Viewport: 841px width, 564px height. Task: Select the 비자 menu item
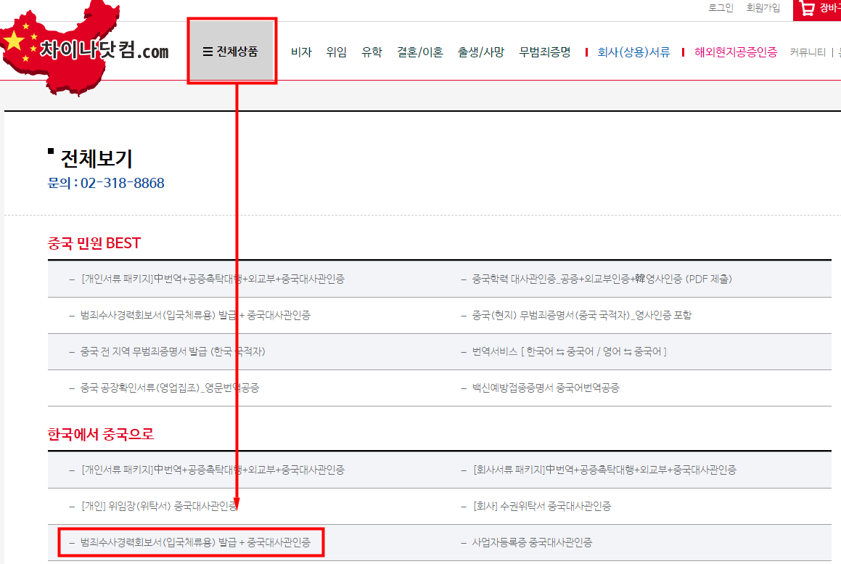click(x=301, y=52)
